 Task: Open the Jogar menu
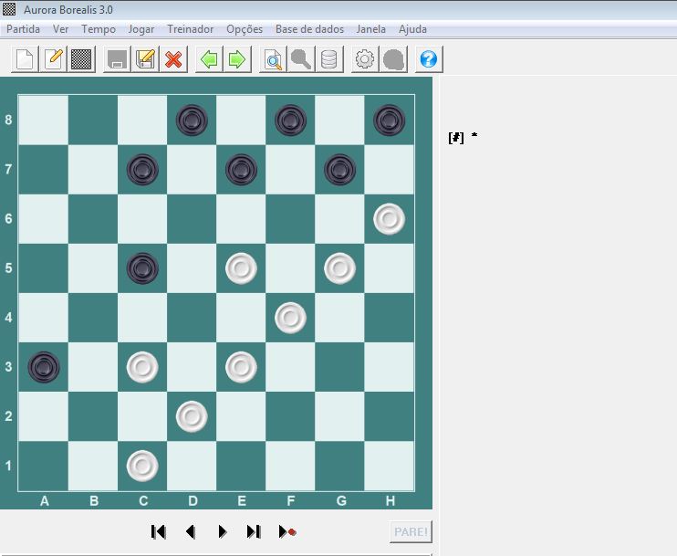[x=141, y=29]
